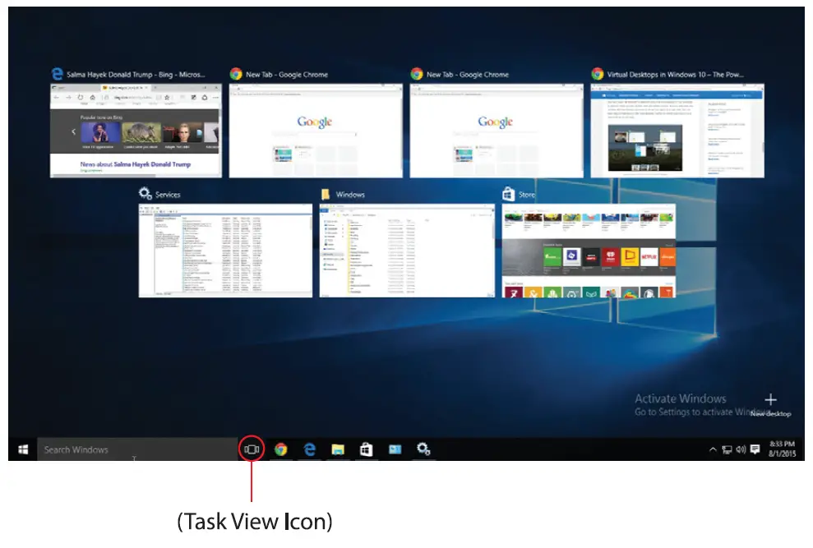The image size is (813, 548).
Task: Open Google Chrome from the taskbar
Action: (281, 449)
